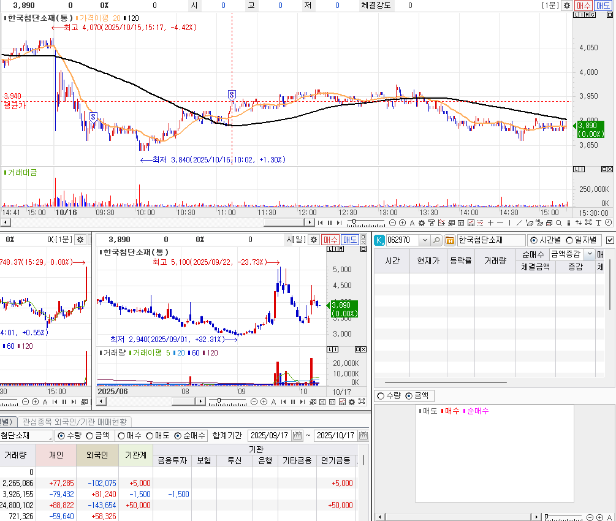Select 수량 radio in investor trading panel
This screenshot has width=616, height=521.
tap(61, 436)
